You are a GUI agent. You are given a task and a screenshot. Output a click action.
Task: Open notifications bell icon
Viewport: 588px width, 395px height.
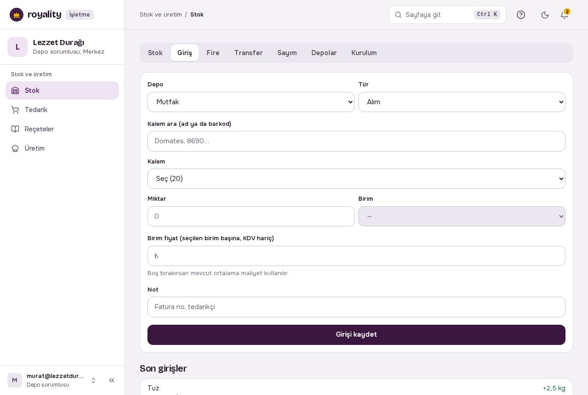pos(565,15)
